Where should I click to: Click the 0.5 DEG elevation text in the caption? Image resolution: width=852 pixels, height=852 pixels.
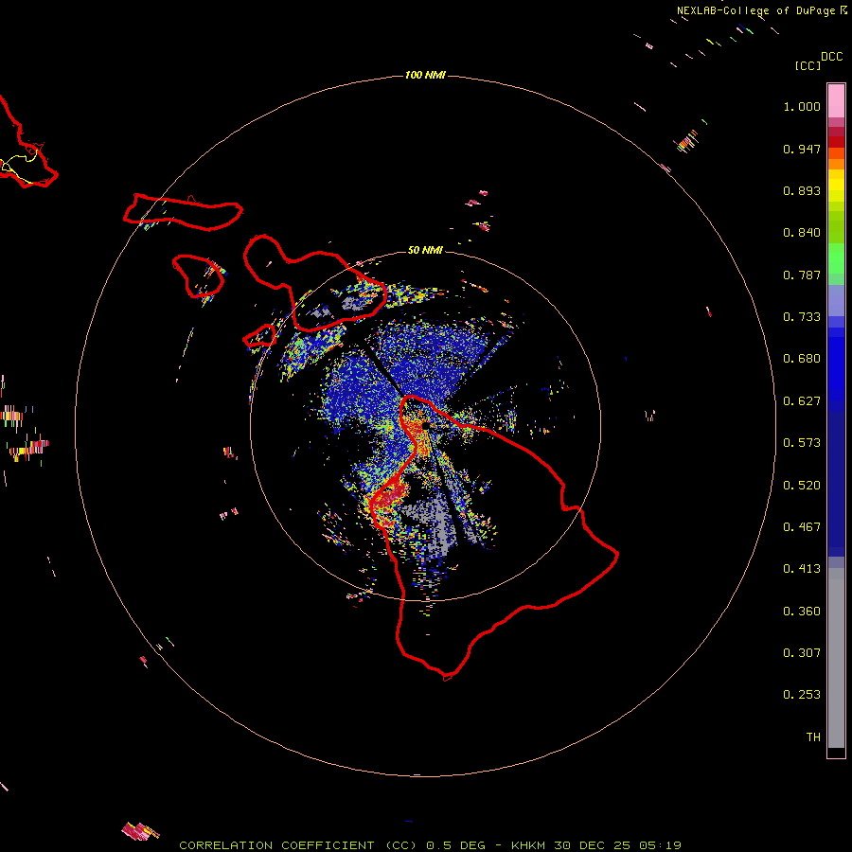(455, 845)
